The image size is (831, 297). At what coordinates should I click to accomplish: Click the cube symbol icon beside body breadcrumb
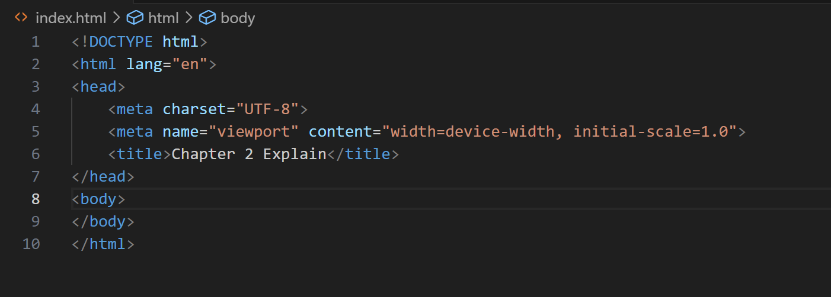pyautogui.click(x=207, y=18)
